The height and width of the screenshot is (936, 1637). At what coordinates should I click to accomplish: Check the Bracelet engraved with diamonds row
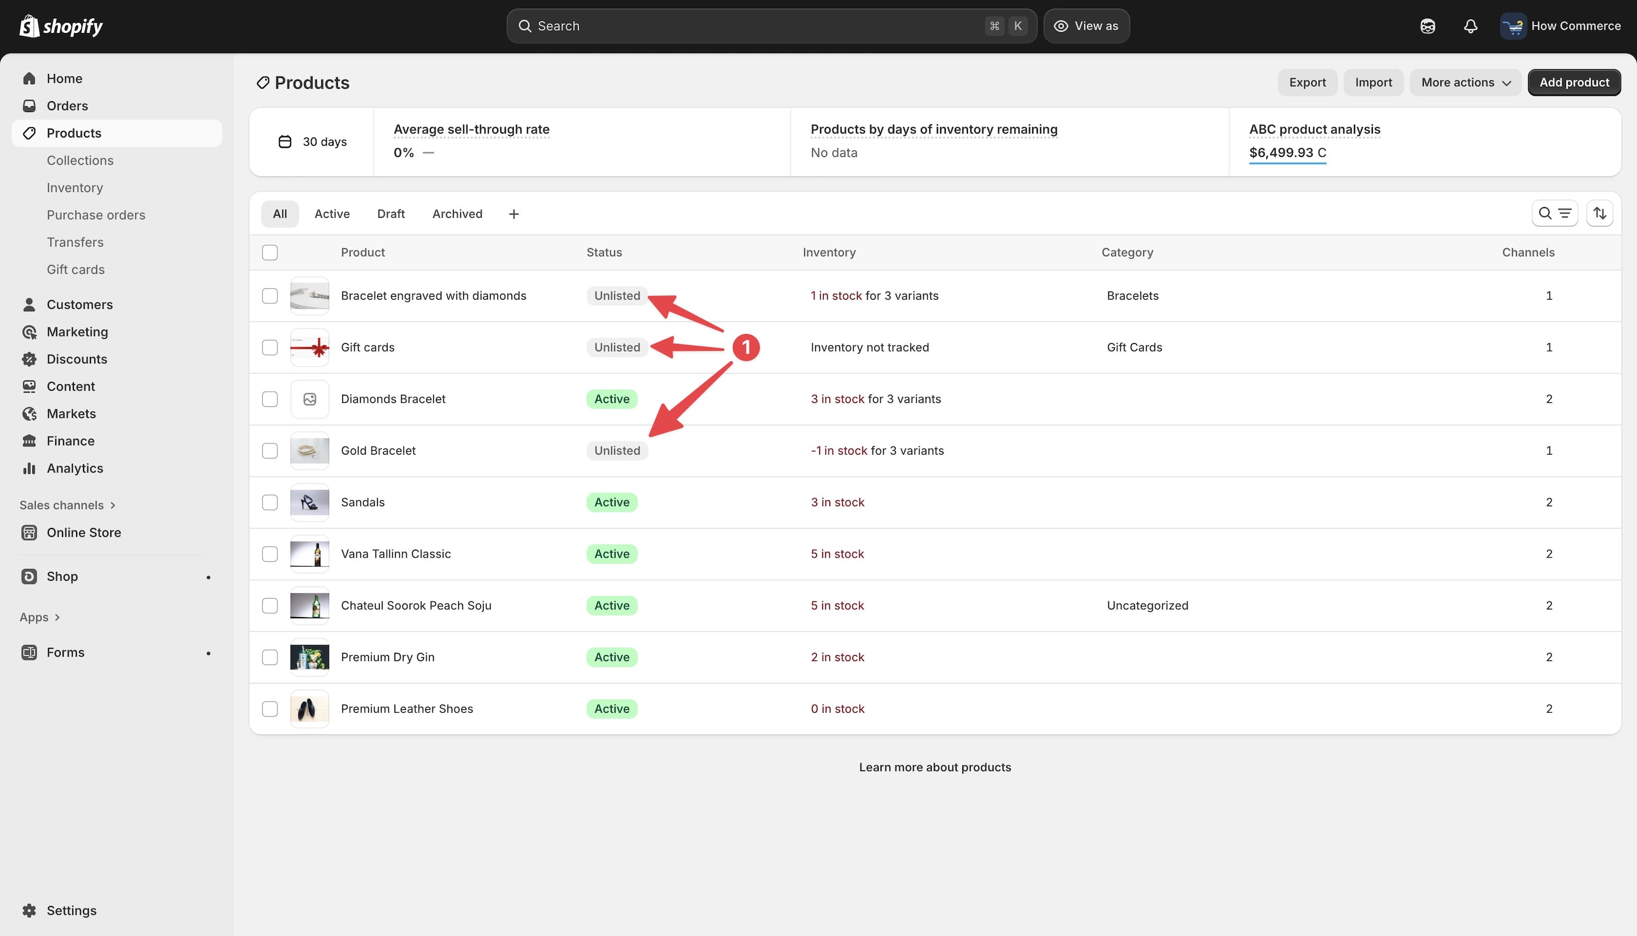point(270,296)
